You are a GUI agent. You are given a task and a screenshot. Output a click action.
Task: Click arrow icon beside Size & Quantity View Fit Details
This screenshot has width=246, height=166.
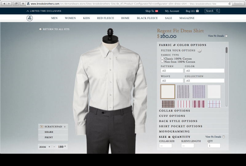(x=224, y=137)
